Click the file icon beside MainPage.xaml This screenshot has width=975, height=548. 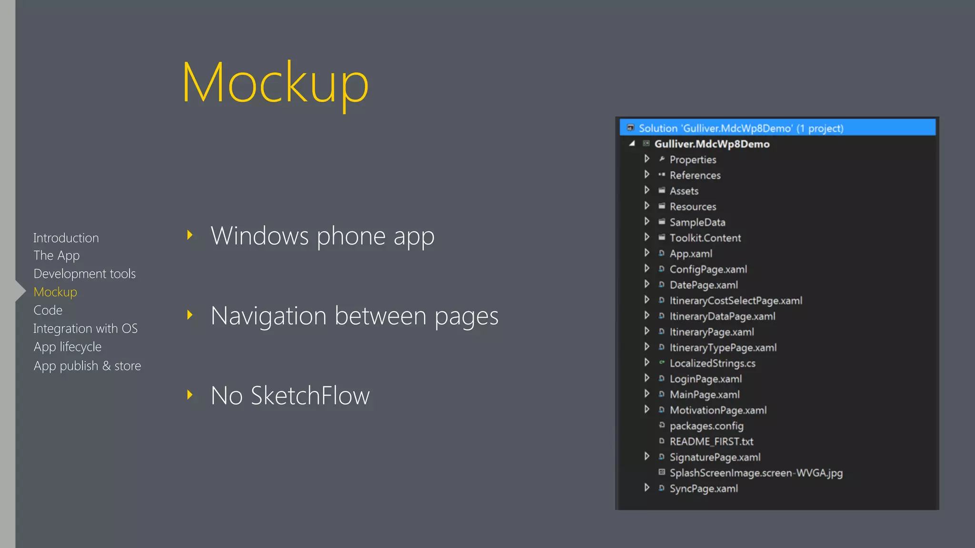pyautogui.click(x=662, y=394)
